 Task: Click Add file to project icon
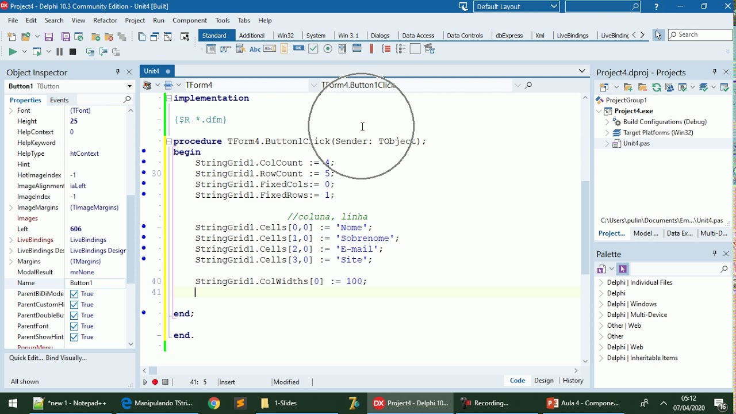[x=96, y=37]
